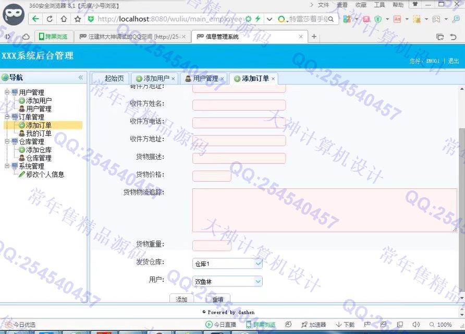Close the 添加用户 tab

[x=173, y=79]
